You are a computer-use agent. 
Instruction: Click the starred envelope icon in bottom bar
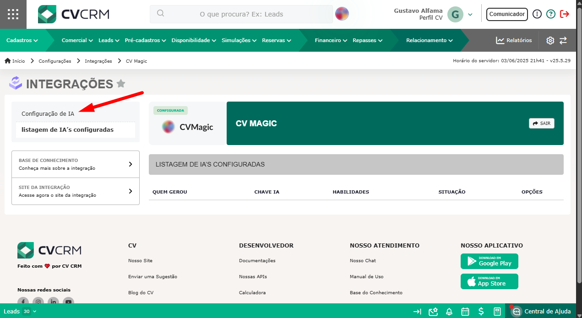(433, 312)
